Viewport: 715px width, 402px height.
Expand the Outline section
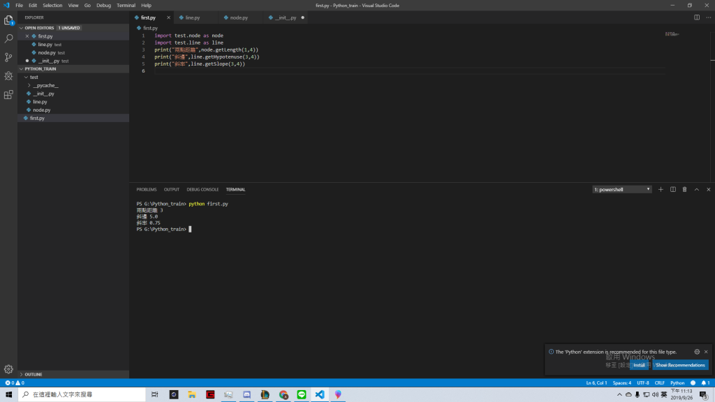[x=22, y=374]
